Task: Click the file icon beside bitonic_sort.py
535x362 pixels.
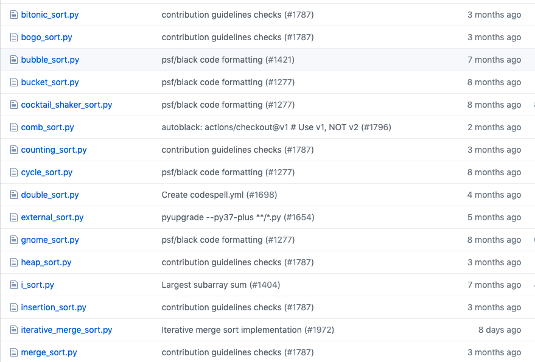Action: [13, 15]
